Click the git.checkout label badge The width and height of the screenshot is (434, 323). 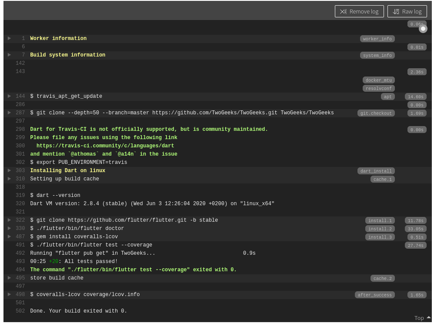[x=376, y=113]
